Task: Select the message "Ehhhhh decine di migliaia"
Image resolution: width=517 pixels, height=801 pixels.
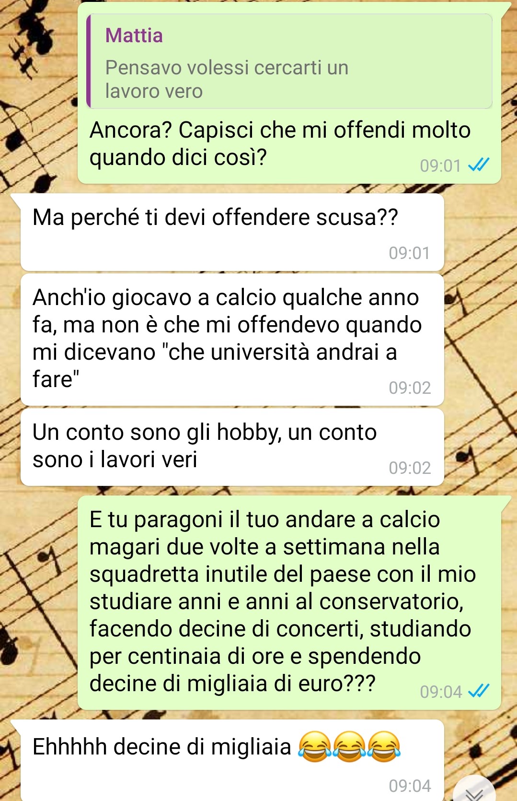Action: [232, 760]
